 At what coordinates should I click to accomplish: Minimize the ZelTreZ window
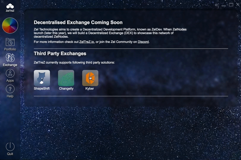[223, 6]
